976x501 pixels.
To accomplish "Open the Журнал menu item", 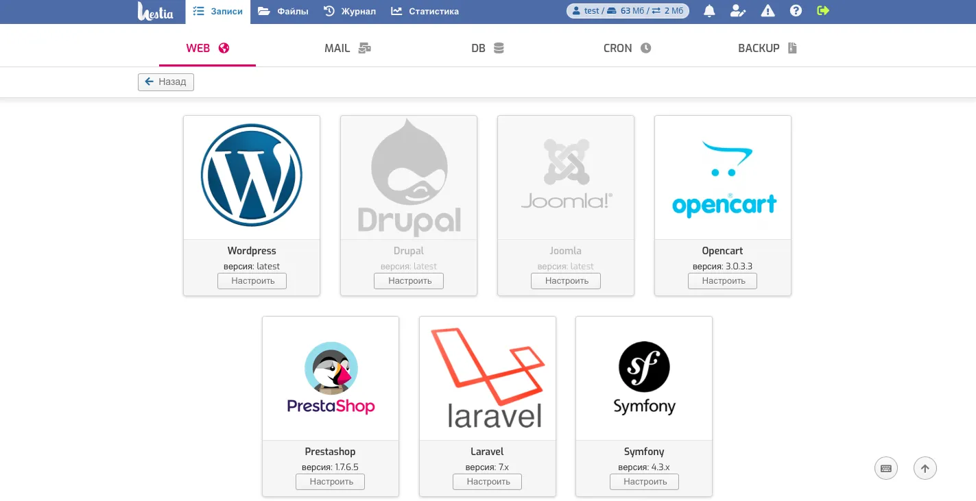I will [350, 12].
